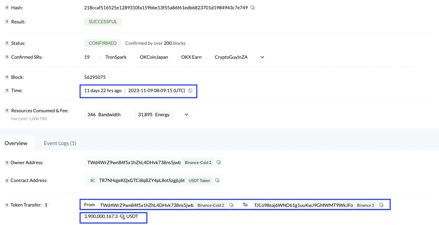Screen dimensions: 439x225
Task: Open contract address TR7NHqjeKQxGTCi8q8ZY4pL8otSzgjLj6t
Action: click(142, 180)
